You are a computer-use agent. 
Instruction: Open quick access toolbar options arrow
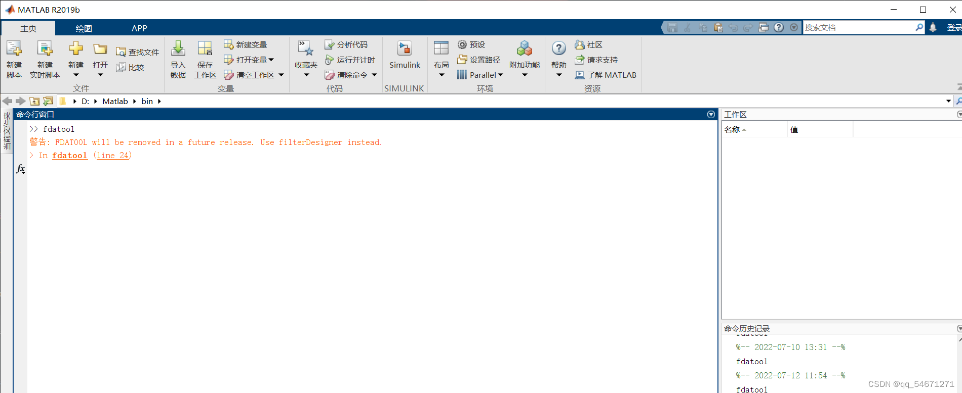[794, 27]
